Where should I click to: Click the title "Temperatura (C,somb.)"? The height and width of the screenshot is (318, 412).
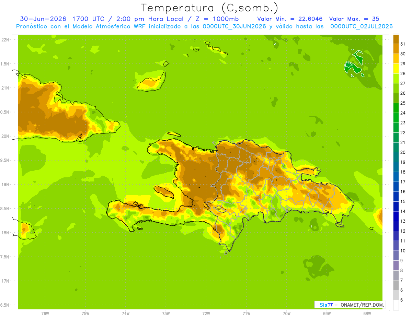(x=210, y=8)
